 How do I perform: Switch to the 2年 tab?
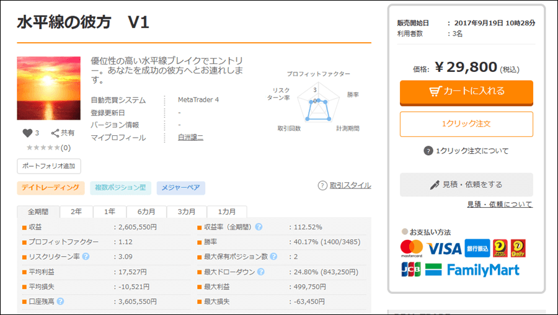point(76,211)
